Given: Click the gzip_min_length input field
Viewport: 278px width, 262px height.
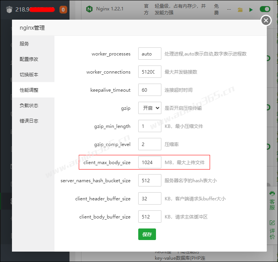Looking at the screenshot, I should coord(150,126).
